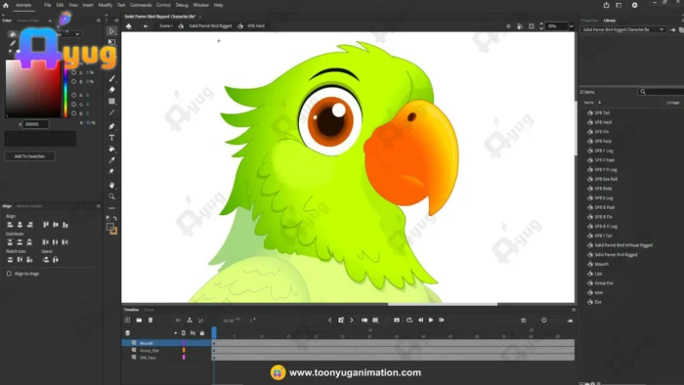Select the Zoom magnifier tool
684x385 pixels.
click(111, 196)
